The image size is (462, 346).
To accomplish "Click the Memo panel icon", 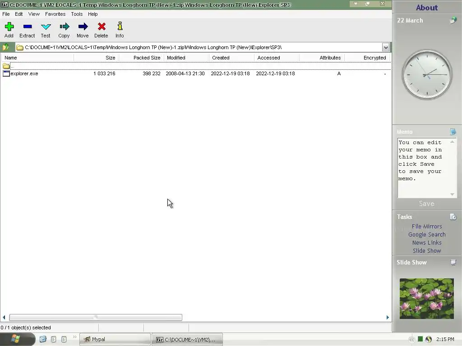I will pos(453,132).
